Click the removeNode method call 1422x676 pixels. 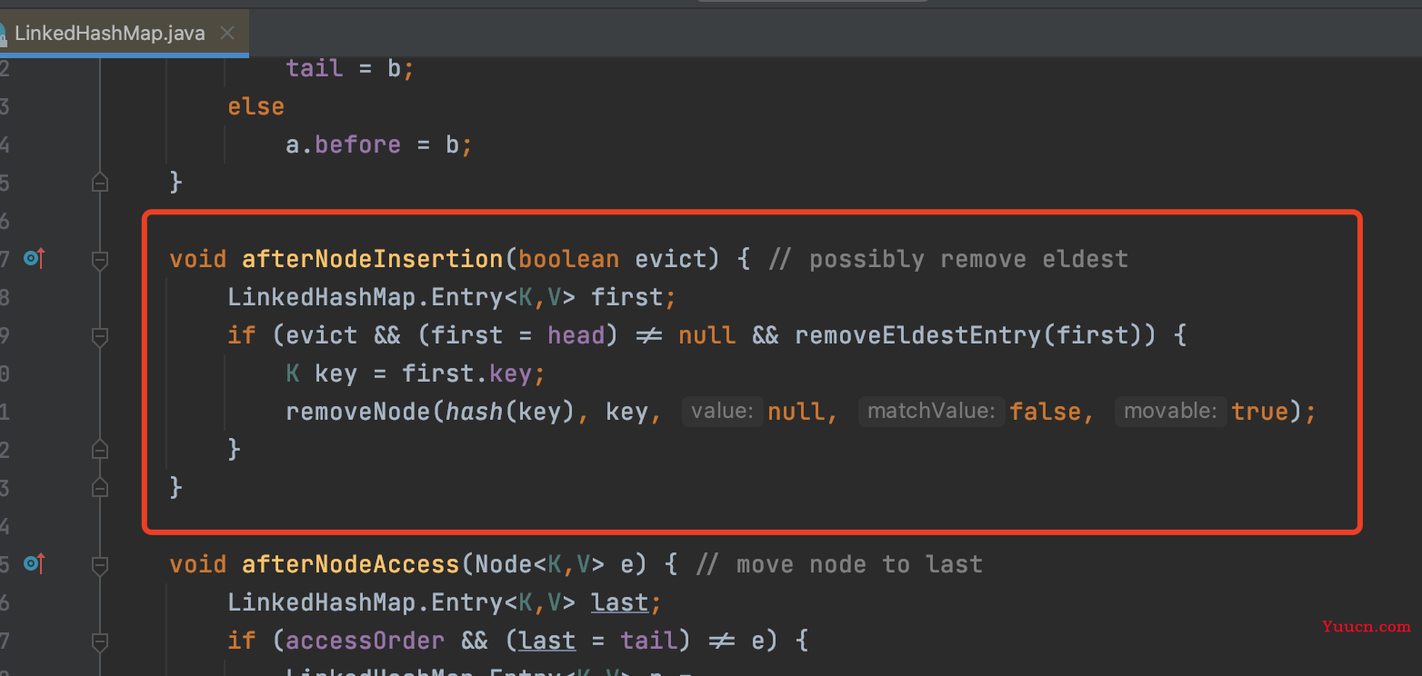[358, 412]
